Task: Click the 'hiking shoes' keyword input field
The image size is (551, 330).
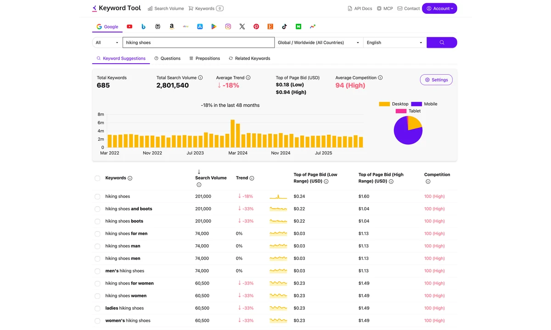Action: [x=198, y=42]
